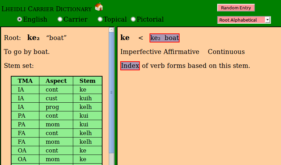Choose the Topical radio option
281x165 pixels.
pyautogui.click(x=100, y=19)
